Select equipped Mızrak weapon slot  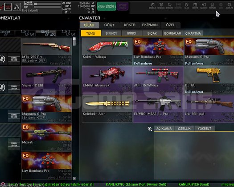click(46, 137)
